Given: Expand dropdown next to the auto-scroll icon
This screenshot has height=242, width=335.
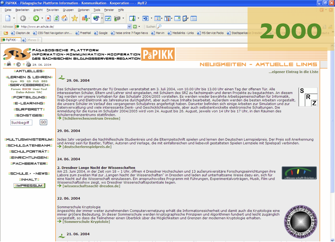Looking at the screenshot, I should coord(138,18).
